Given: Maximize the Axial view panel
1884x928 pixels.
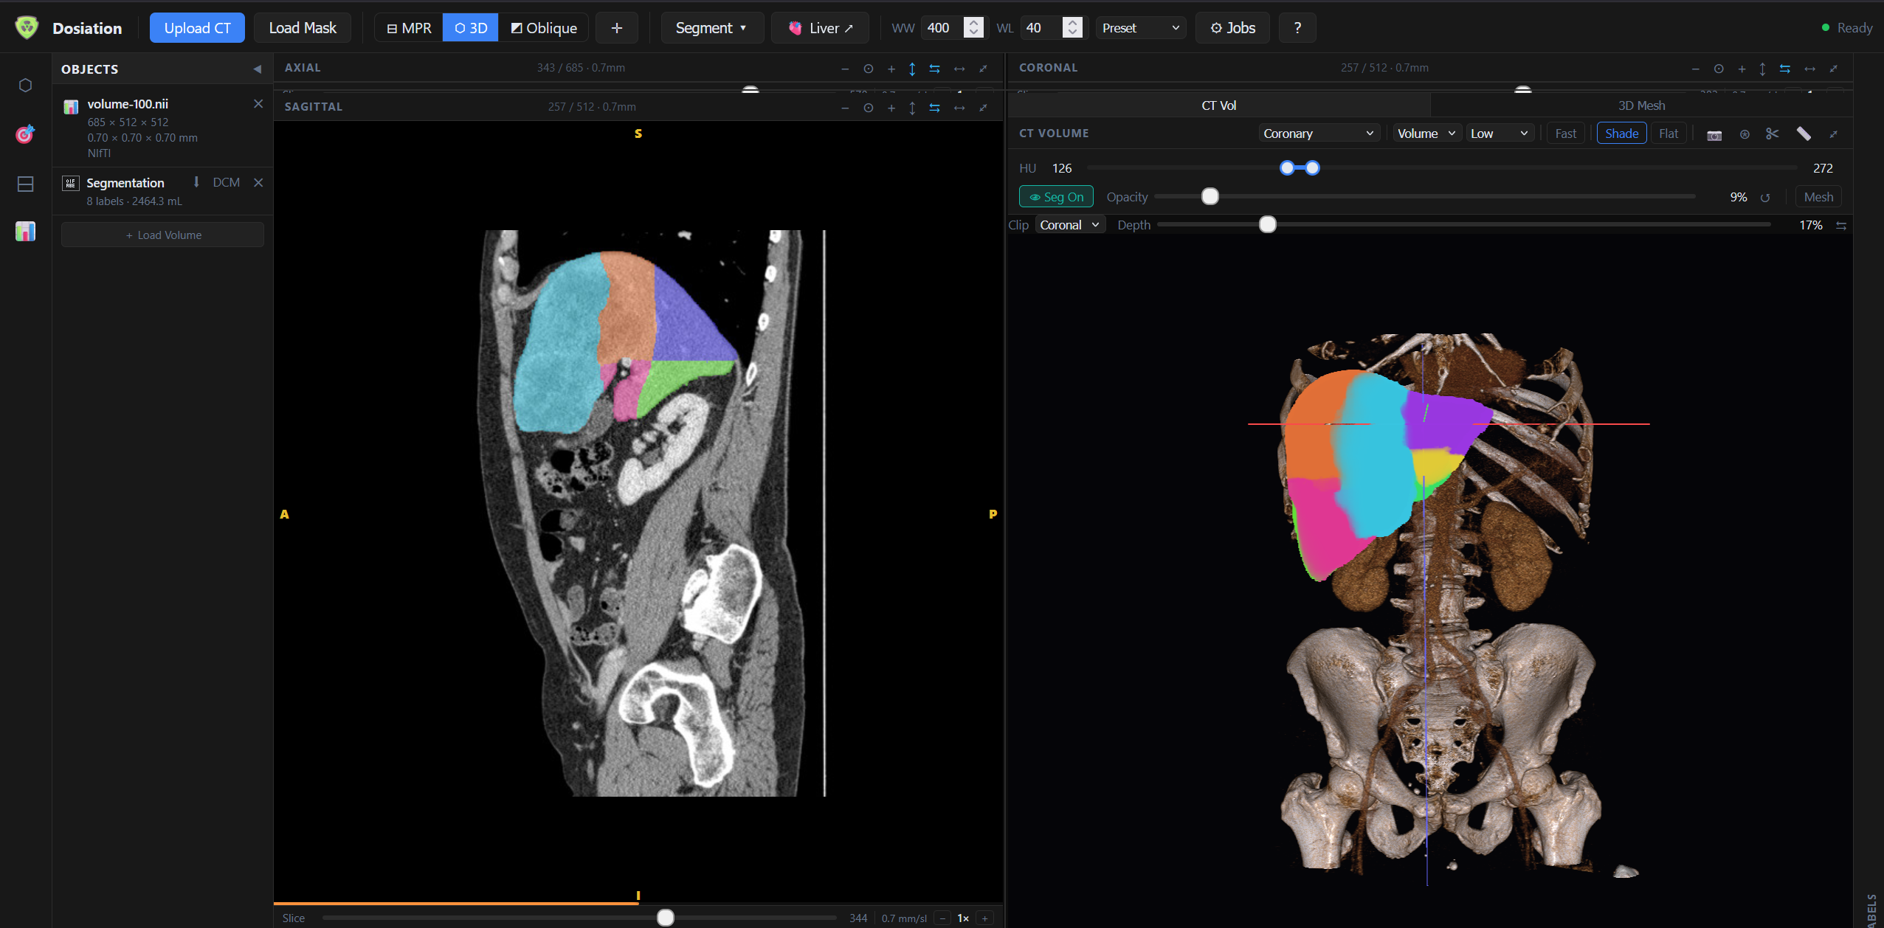Looking at the screenshot, I should (x=983, y=69).
